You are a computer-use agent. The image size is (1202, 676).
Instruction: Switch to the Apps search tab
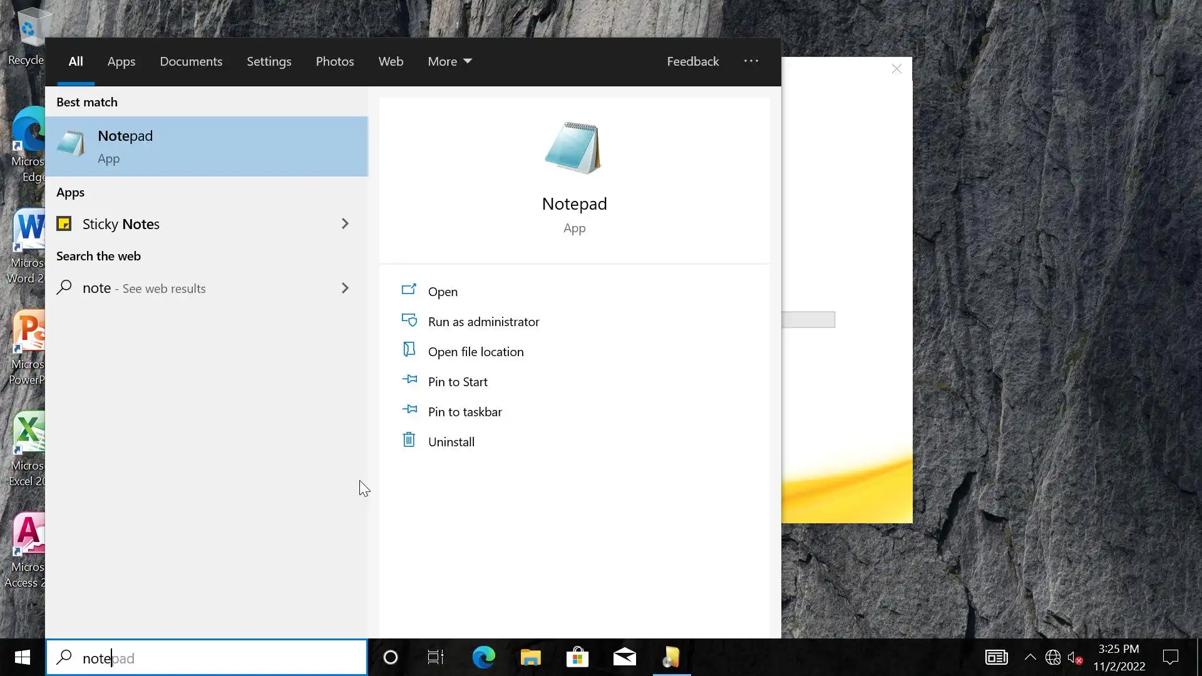pos(121,61)
